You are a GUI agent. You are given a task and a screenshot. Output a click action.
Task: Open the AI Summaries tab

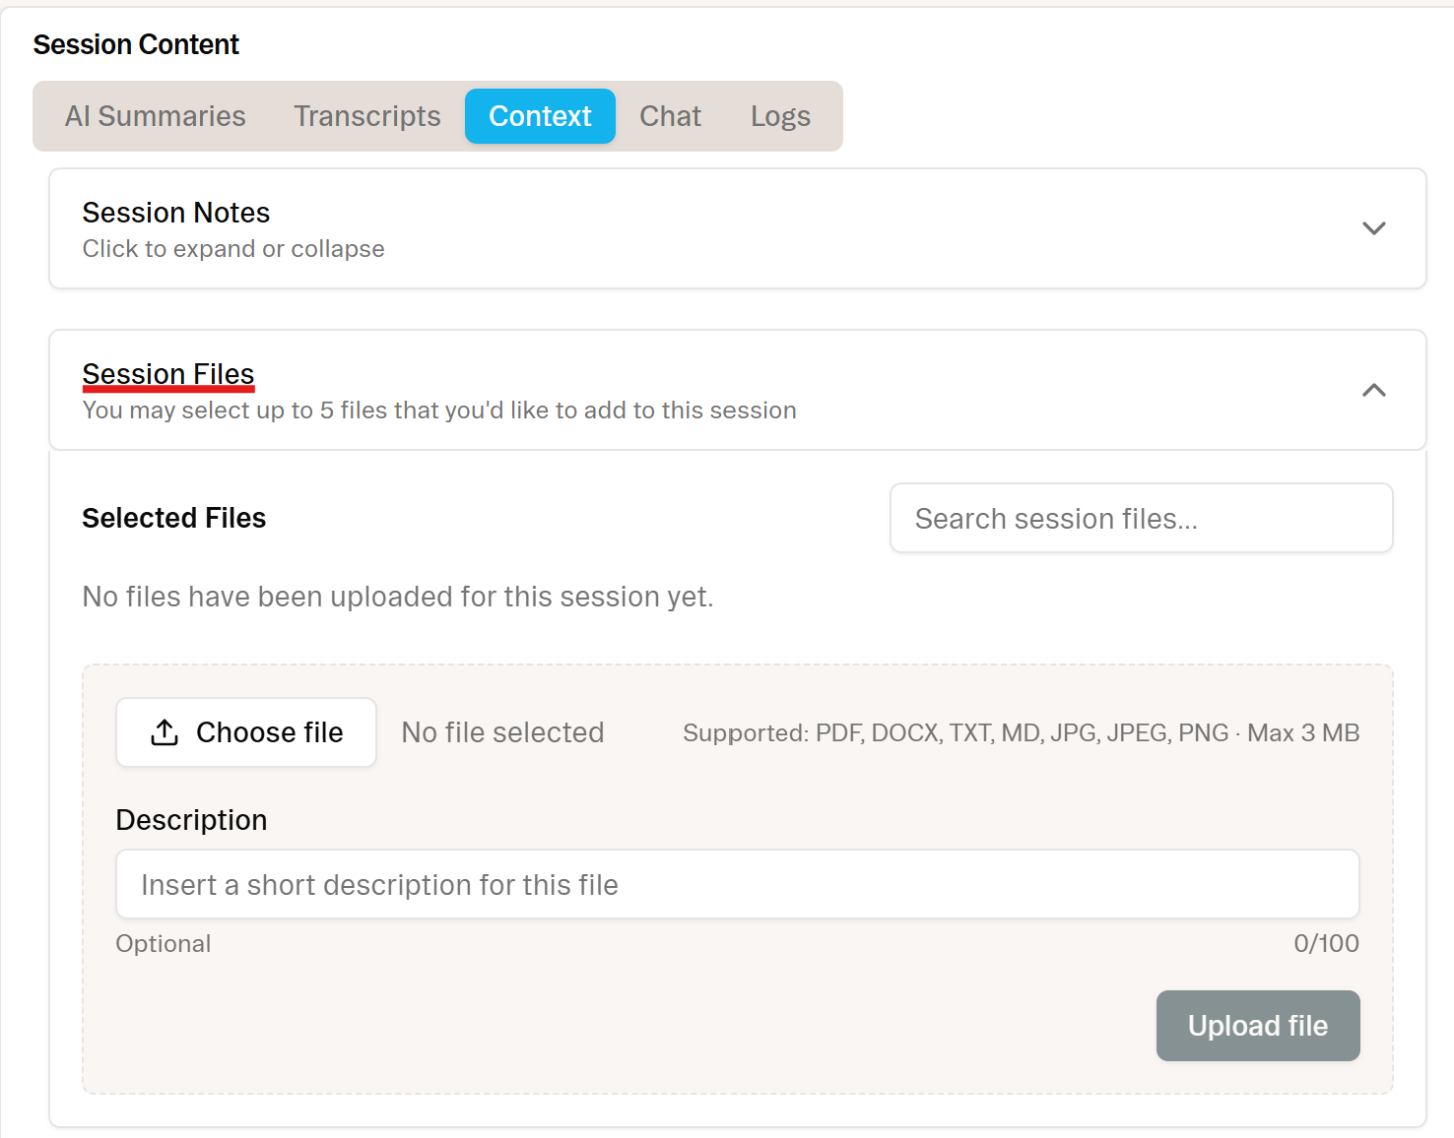pyautogui.click(x=156, y=116)
